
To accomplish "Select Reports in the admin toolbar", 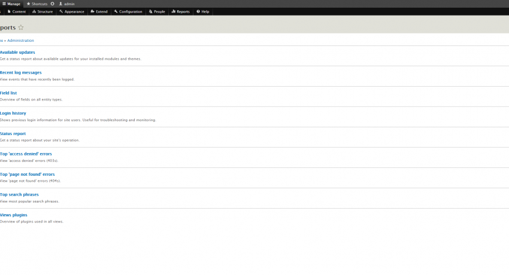I will coord(180,12).
